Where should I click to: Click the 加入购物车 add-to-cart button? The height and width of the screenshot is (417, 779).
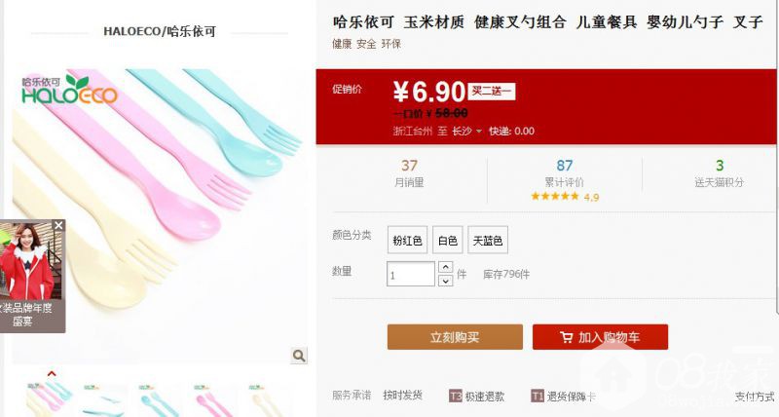click(x=600, y=337)
